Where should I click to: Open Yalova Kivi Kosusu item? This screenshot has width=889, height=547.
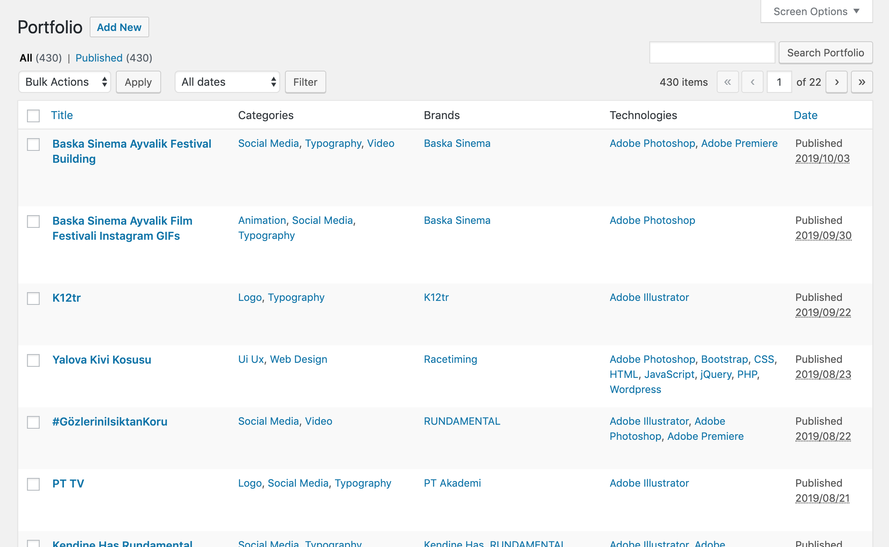[102, 360]
